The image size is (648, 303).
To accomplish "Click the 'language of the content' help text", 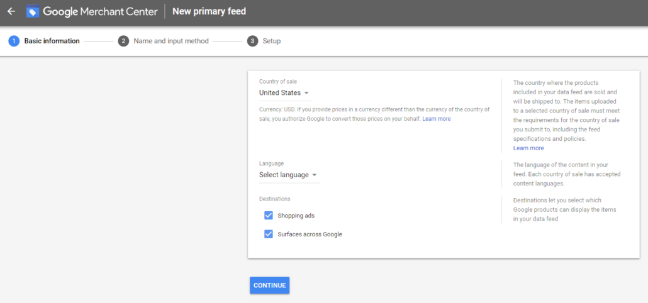I will tap(567, 174).
